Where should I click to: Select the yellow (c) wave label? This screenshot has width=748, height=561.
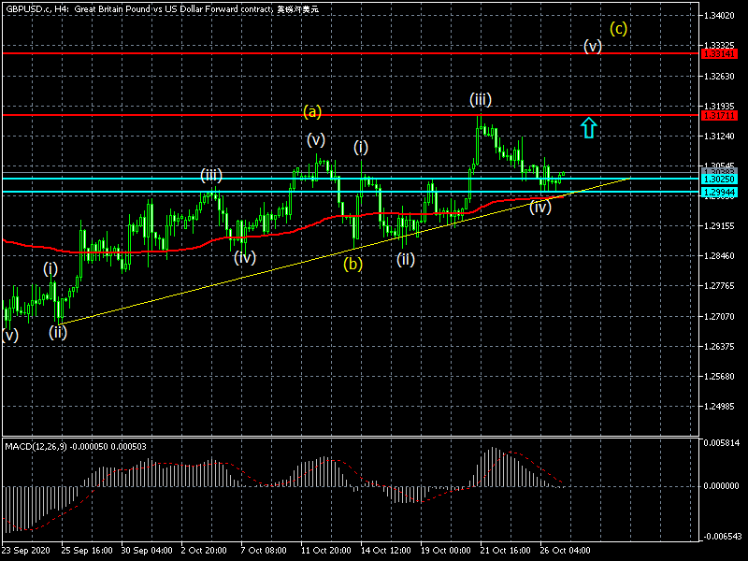[x=618, y=28]
